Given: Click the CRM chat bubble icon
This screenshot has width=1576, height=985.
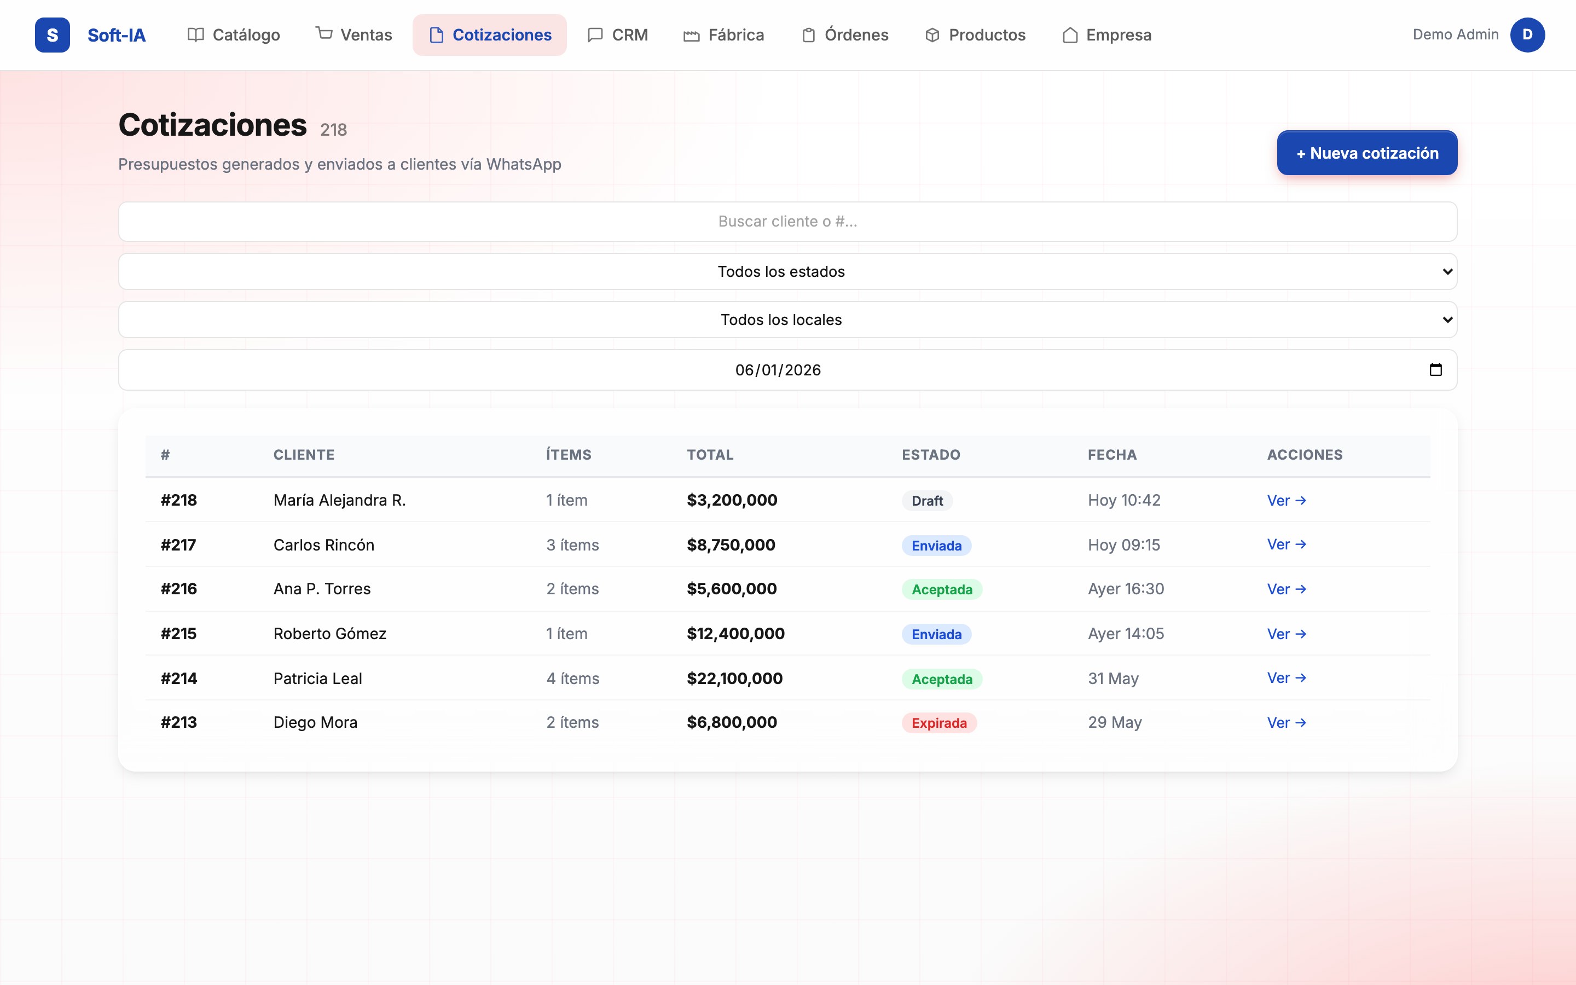Looking at the screenshot, I should 595,35.
